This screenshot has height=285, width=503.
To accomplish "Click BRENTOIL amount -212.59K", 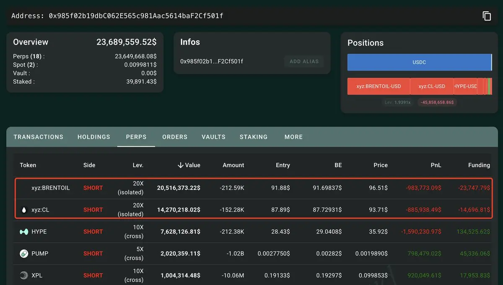I will click(232, 188).
